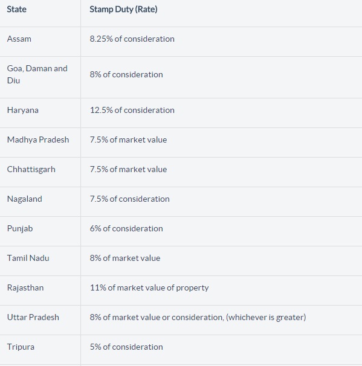Screen dimensions: 362x366
Task: Click the Stamp Duty (Rate) column header
Action: click(x=123, y=9)
